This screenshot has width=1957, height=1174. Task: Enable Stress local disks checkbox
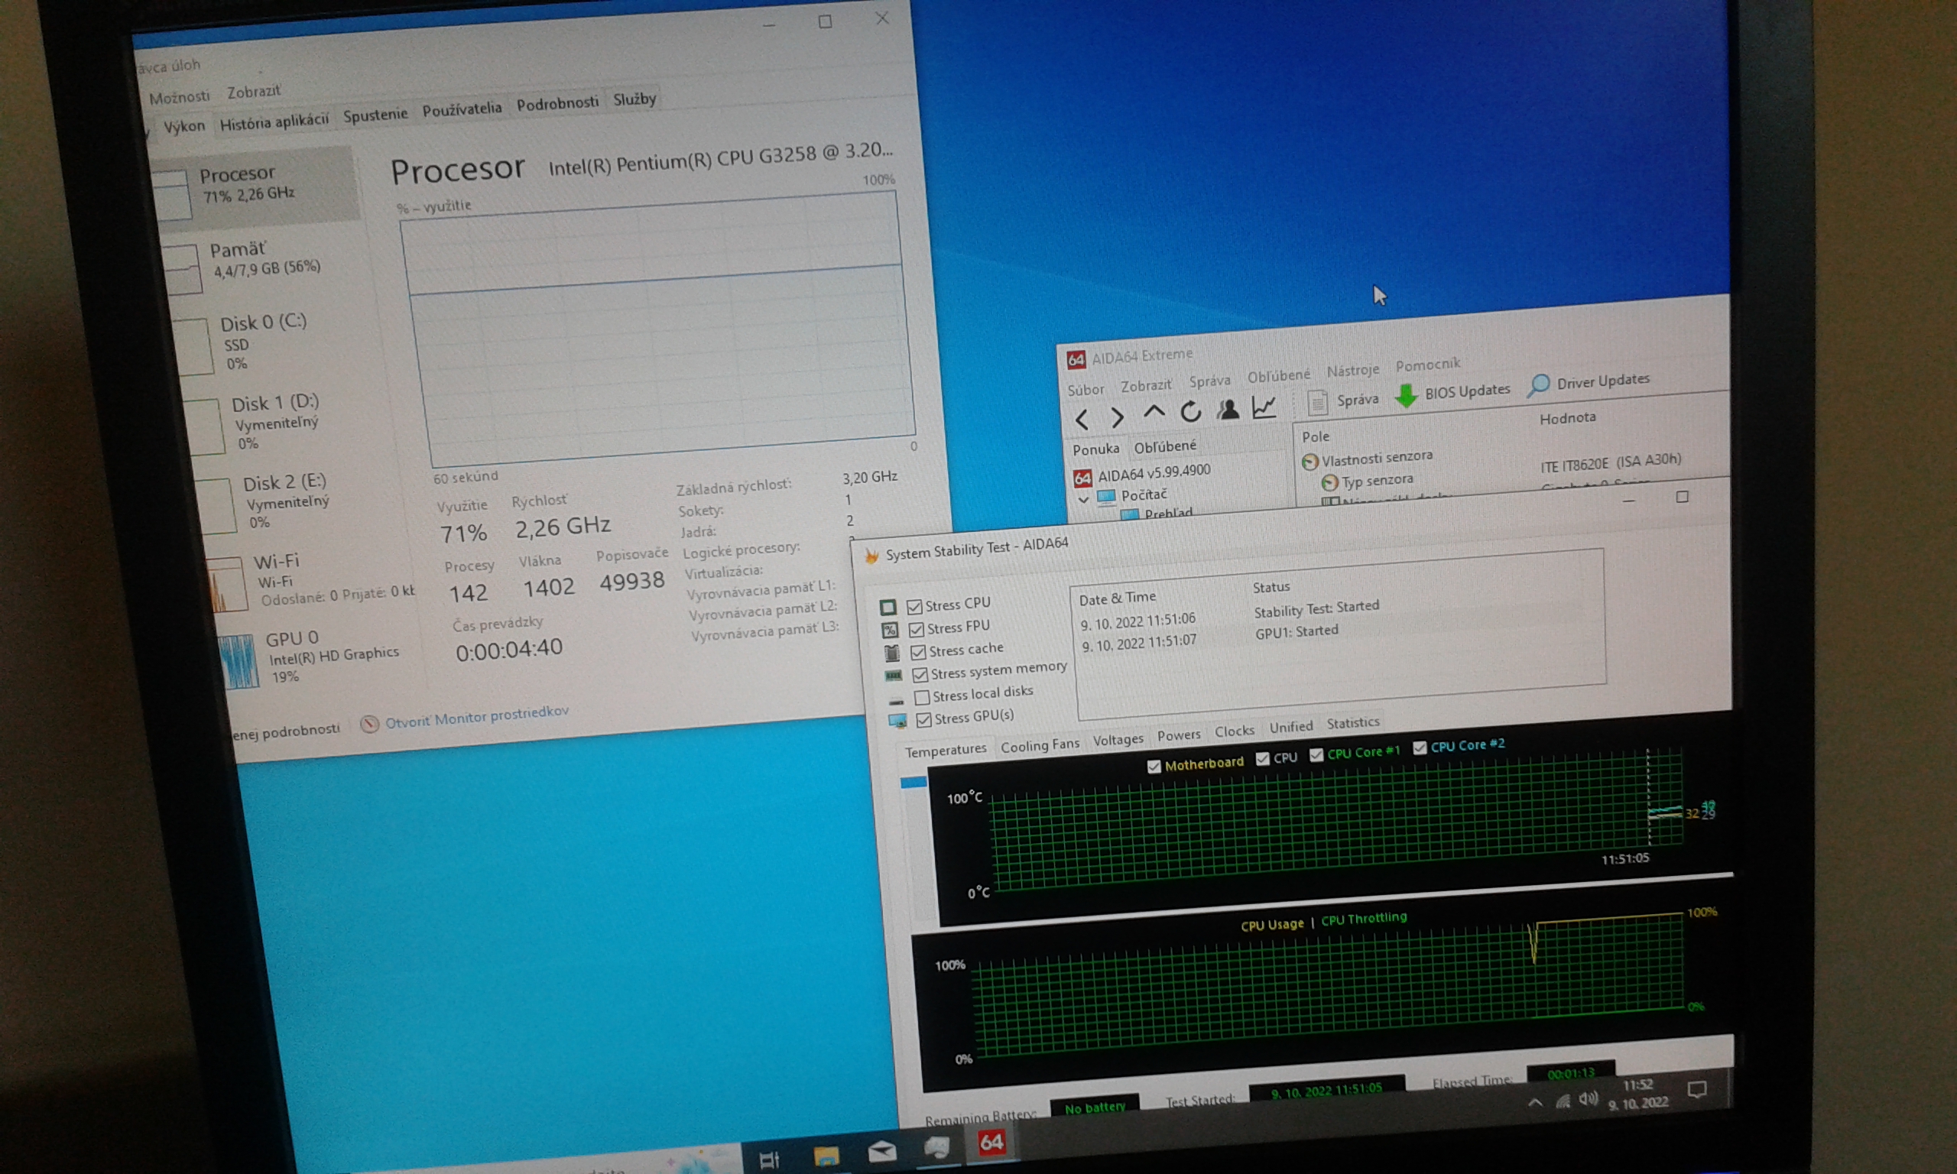click(x=921, y=698)
